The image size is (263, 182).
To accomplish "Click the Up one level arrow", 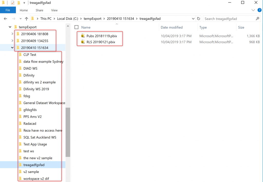I will [x=26, y=19].
